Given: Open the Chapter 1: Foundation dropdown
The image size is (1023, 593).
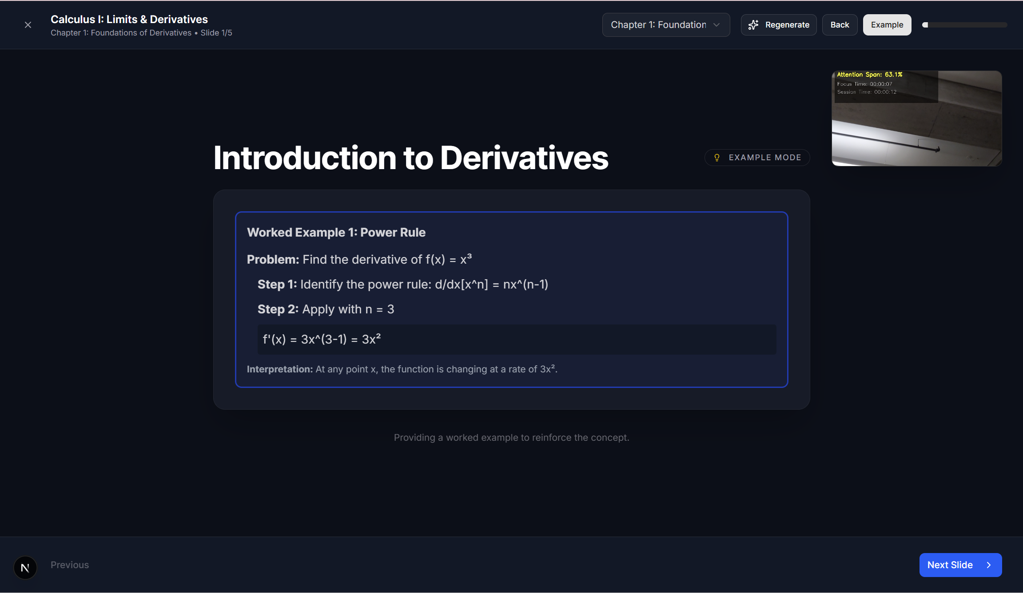Looking at the screenshot, I should pos(658,25).
